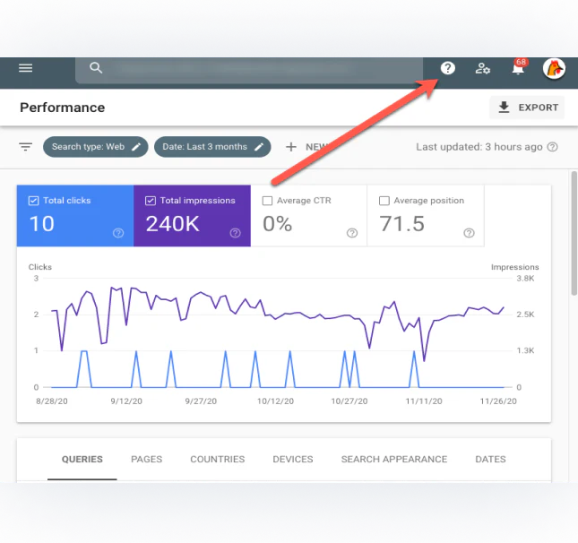Enable the Average position checkbox
578x543 pixels.
click(x=384, y=201)
